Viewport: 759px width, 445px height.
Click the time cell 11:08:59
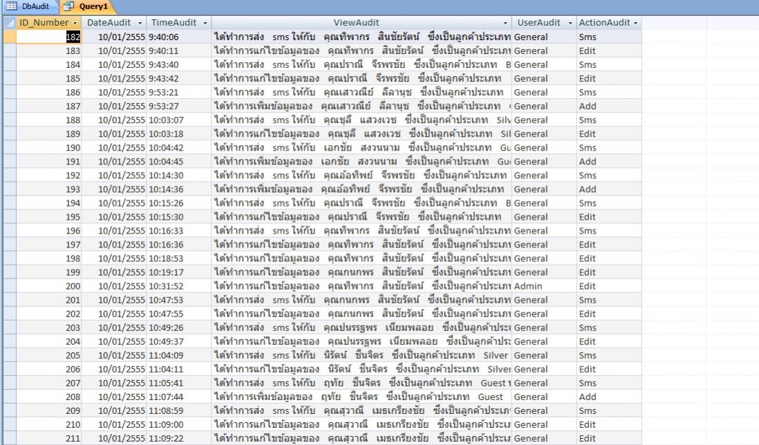(178, 410)
